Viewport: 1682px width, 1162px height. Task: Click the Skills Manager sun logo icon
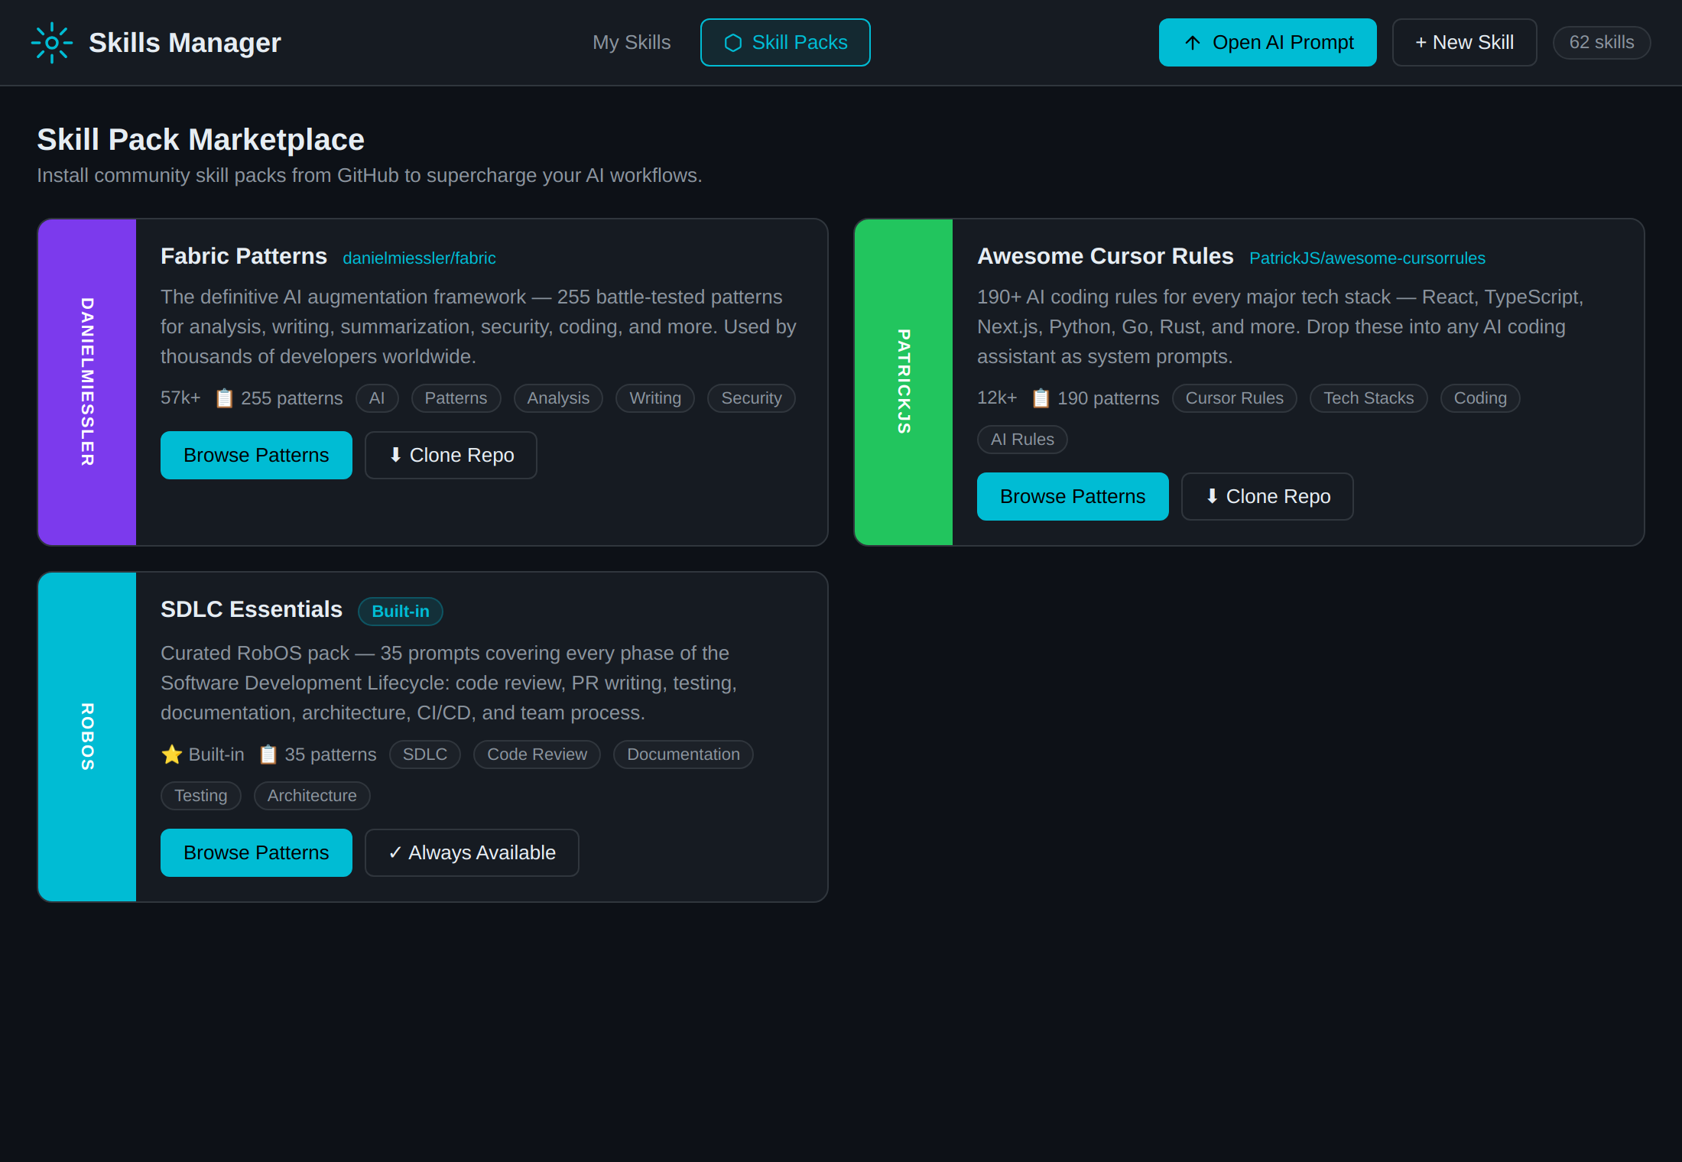pyautogui.click(x=52, y=43)
